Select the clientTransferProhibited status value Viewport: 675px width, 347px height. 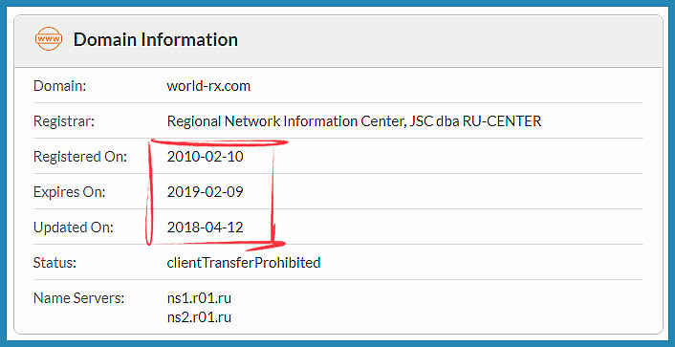(x=244, y=263)
